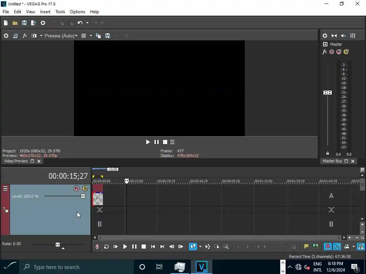The width and height of the screenshot is (366, 274).
Task: Open the Help menu
Action: pos(94,12)
